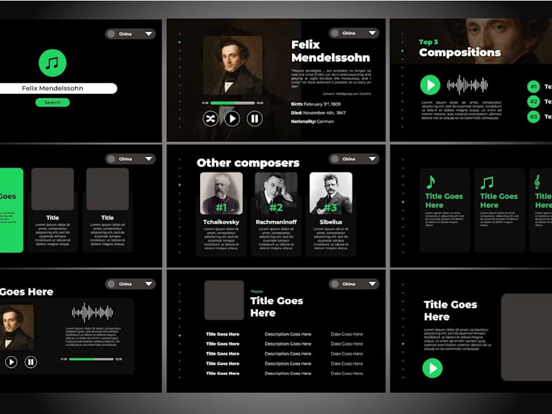Click the small green 'Playlist' label
The width and height of the screenshot is (552, 414).
[257, 291]
